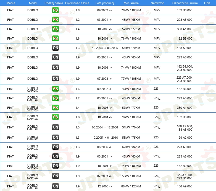Click petrol icon in DOBLO CARGO 1.4 row
Viewport: 216px width, 191px height.
55,107
